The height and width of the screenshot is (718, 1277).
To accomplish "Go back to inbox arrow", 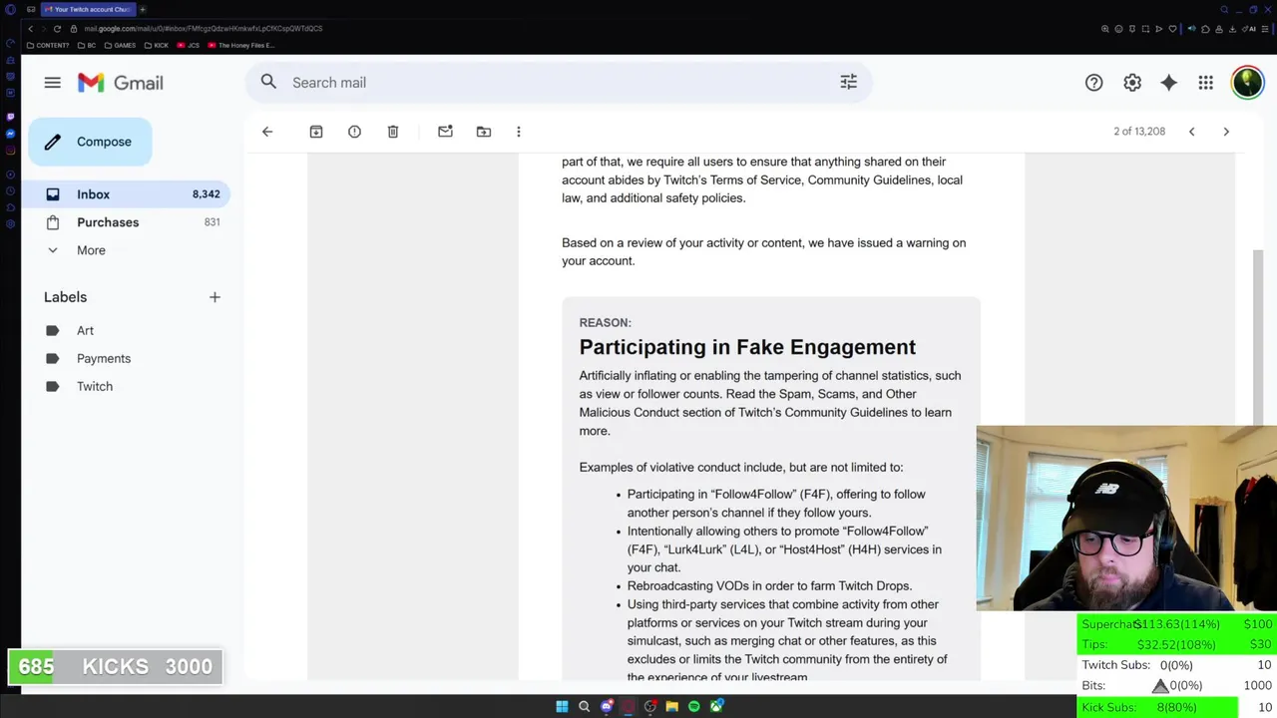I will (267, 132).
